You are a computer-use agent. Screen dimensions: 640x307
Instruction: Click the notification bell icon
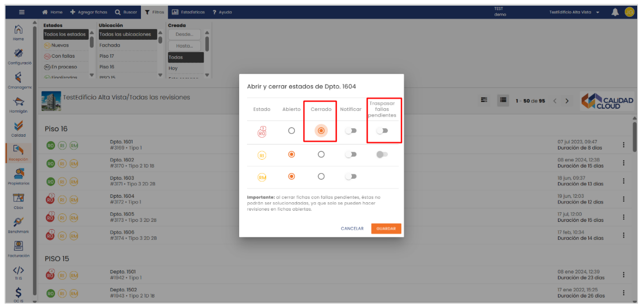pyautogui.click(x=615, y=12)
